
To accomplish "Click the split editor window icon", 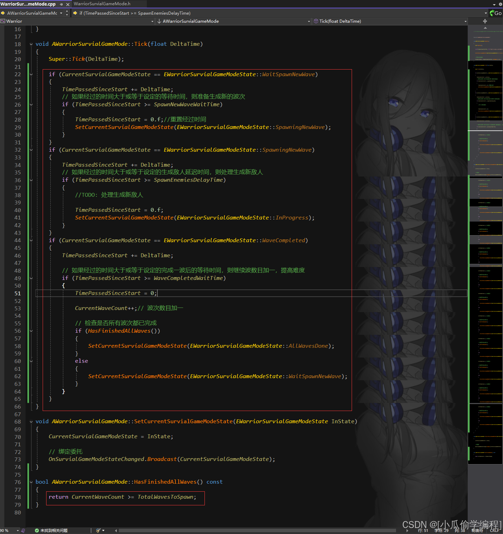I will tap(485, 21).
